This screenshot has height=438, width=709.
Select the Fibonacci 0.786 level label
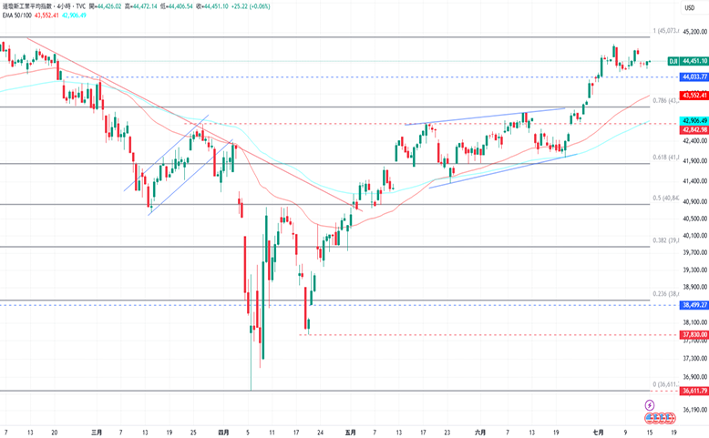665,100
